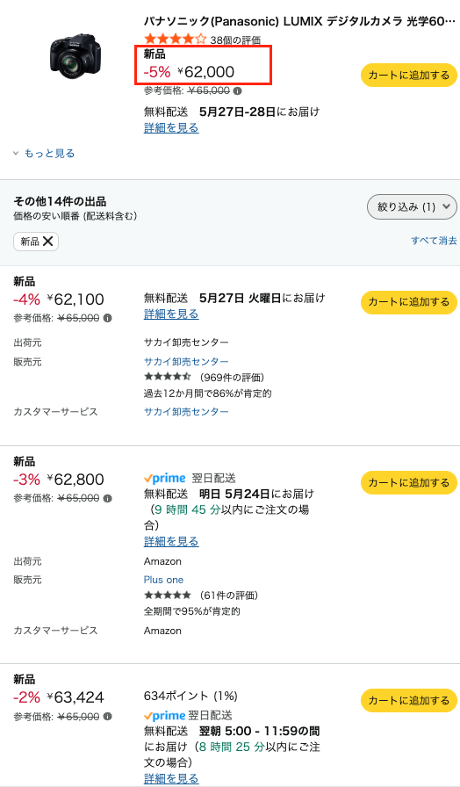Click info icon next to ¥62,100 offer's reference price

point(107,318)
